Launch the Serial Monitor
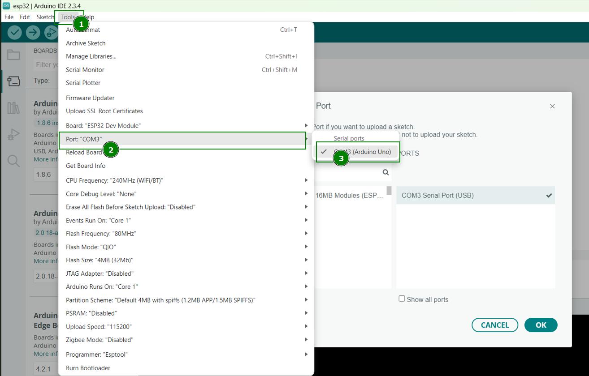 (186, 70)
